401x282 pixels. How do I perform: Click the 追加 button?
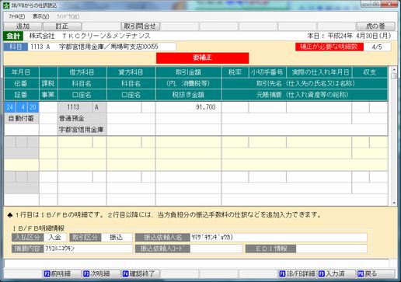pyautogui.click(x=23, y=26)
